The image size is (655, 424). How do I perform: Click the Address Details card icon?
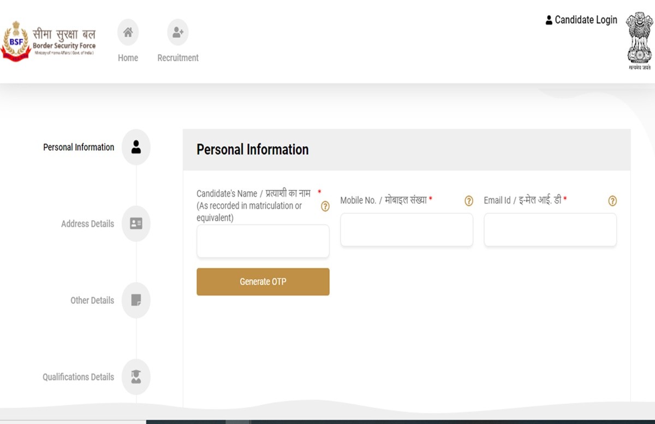coord(136,223)
